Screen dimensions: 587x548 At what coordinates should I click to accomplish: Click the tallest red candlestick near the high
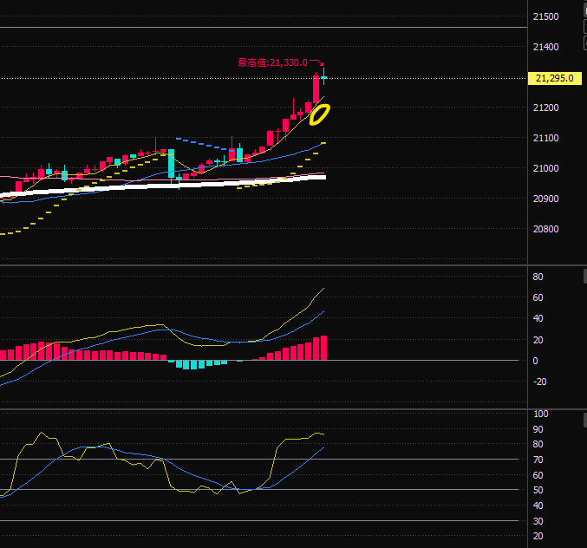pos(316,91)
